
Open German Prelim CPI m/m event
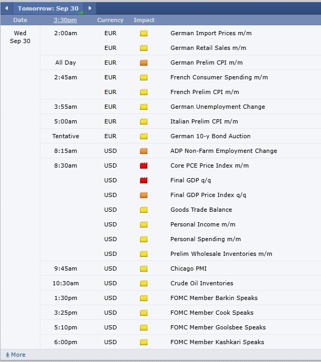pyautogui.click(x=207, y=63)
